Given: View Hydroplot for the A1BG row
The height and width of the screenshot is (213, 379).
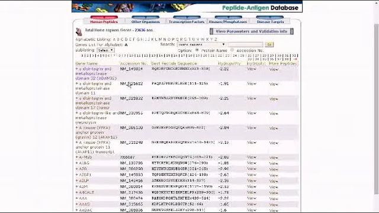Looking at the screenshot, I should click(x=252, y=163).
